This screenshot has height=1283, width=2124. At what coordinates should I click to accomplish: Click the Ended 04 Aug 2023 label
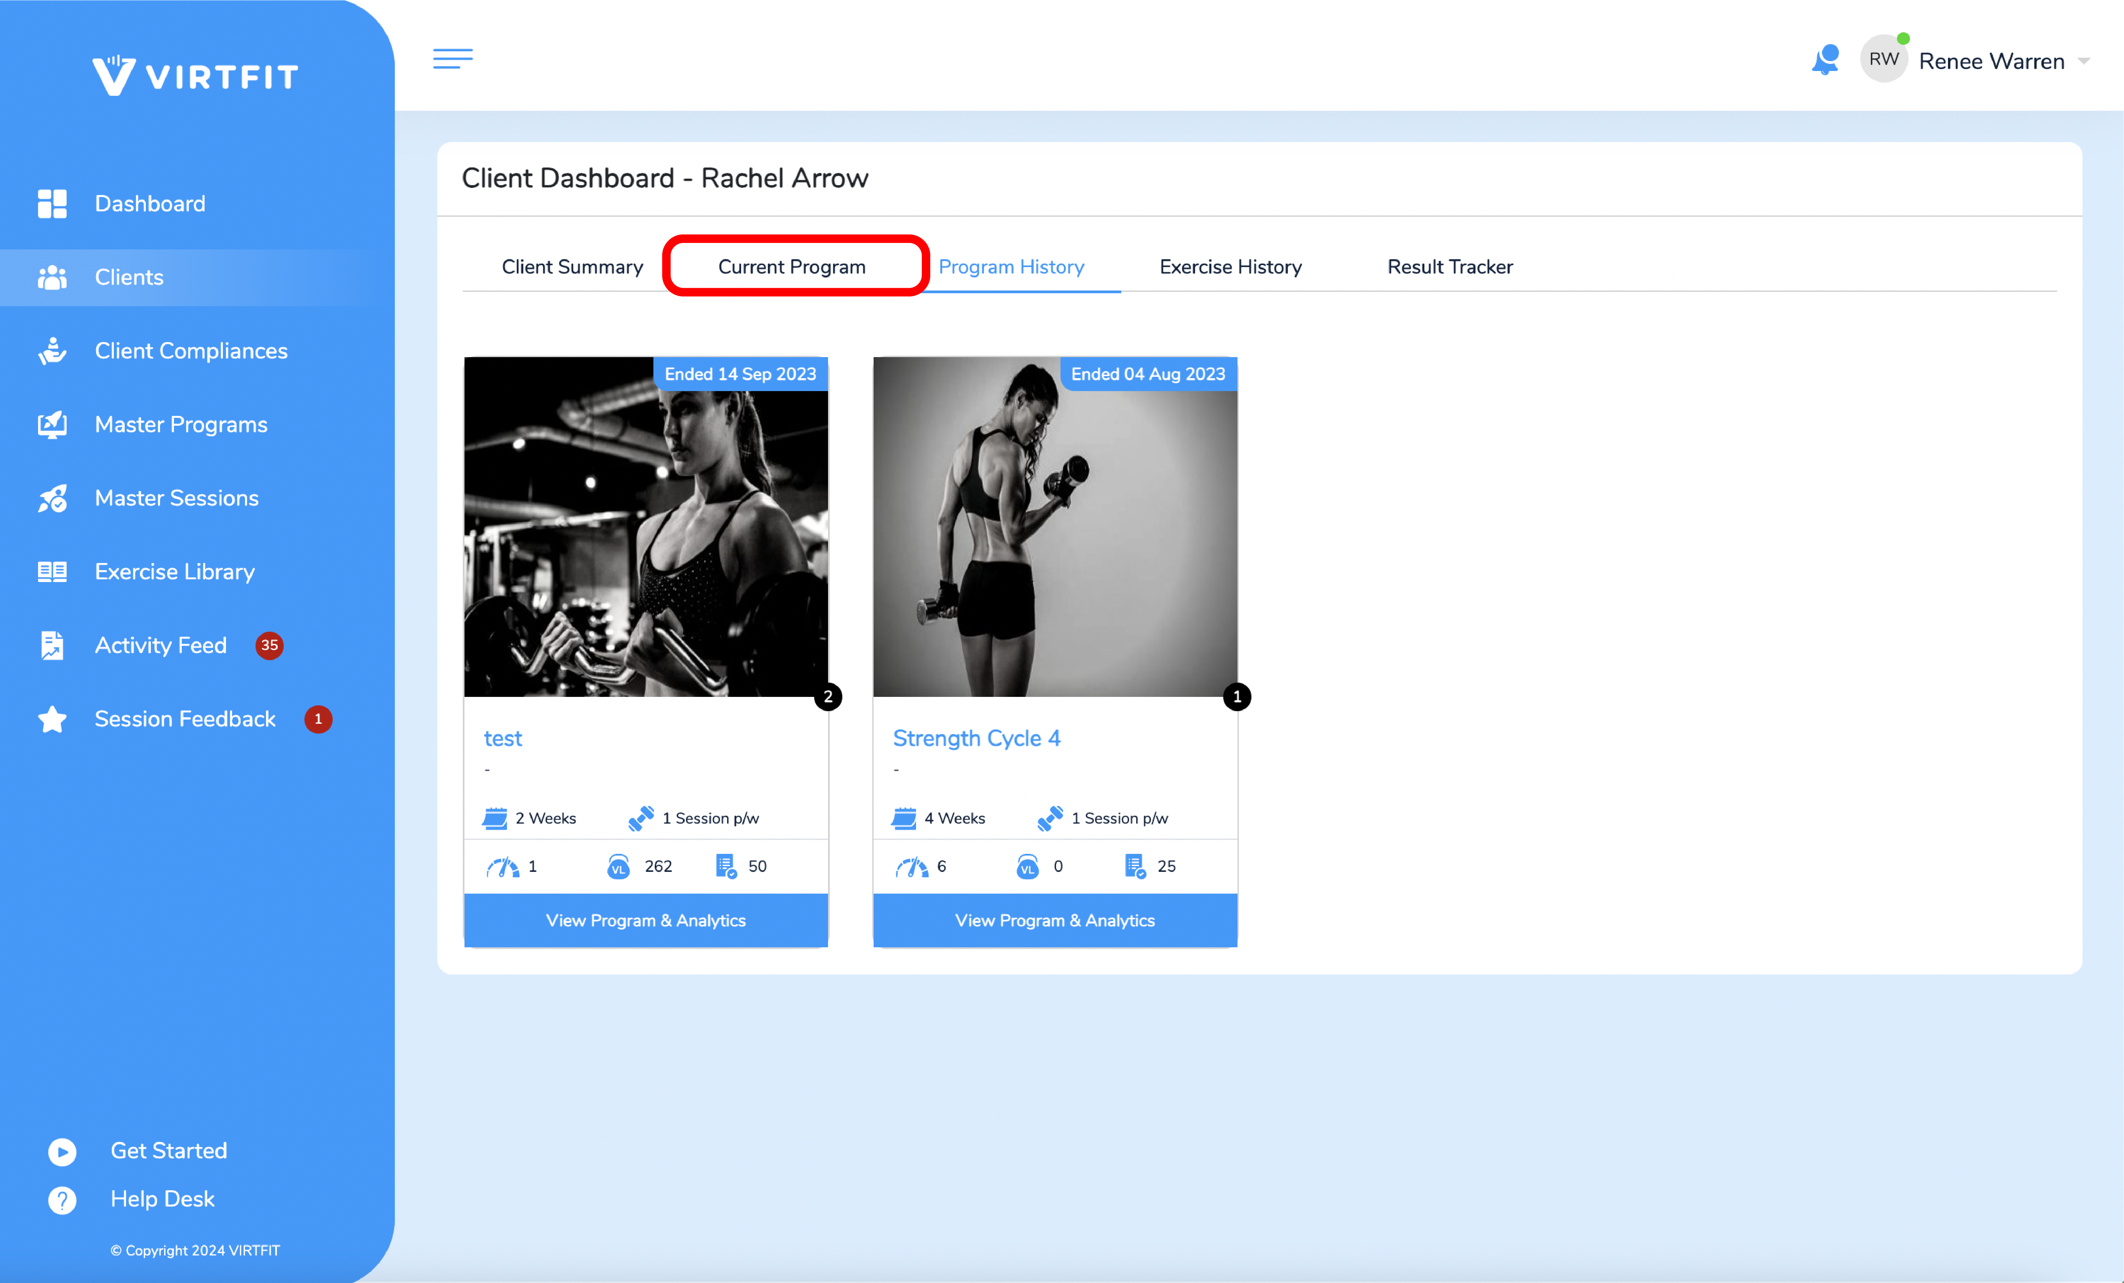coord(1148,374)
